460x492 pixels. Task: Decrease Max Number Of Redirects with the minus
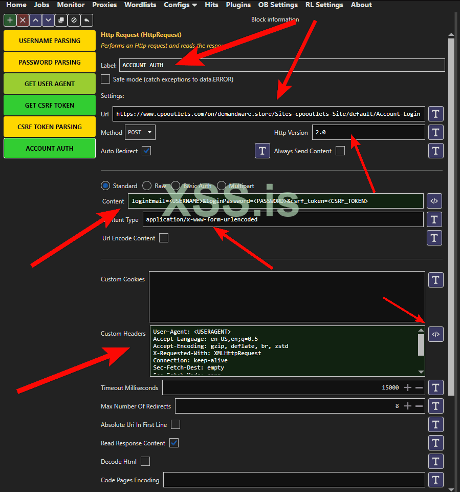coord(419,406)
